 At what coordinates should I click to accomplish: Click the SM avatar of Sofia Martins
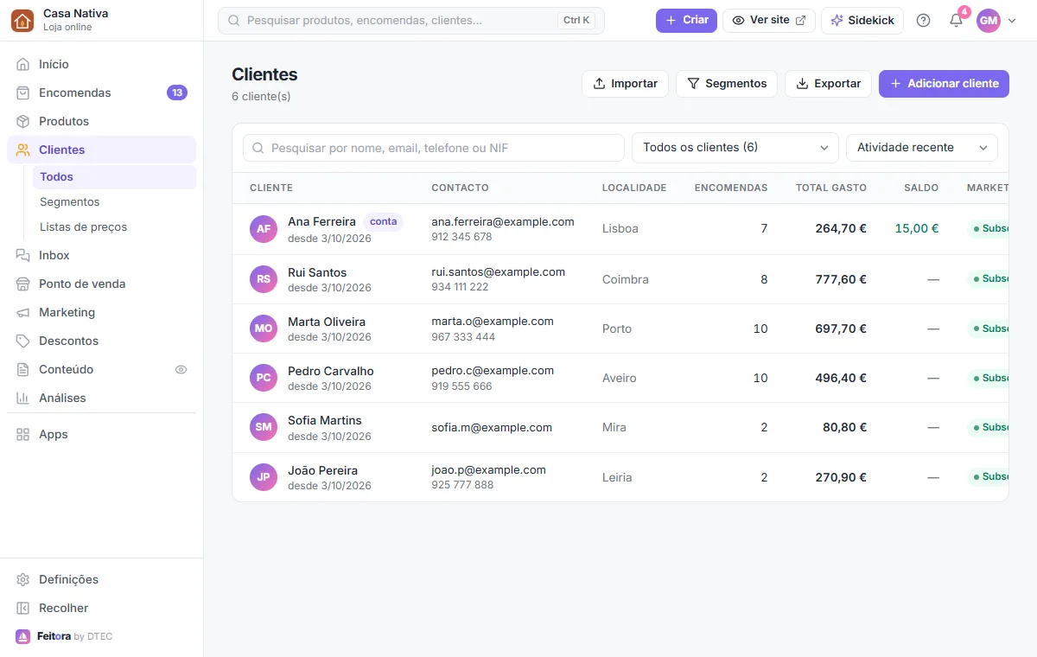pos(264,427)
